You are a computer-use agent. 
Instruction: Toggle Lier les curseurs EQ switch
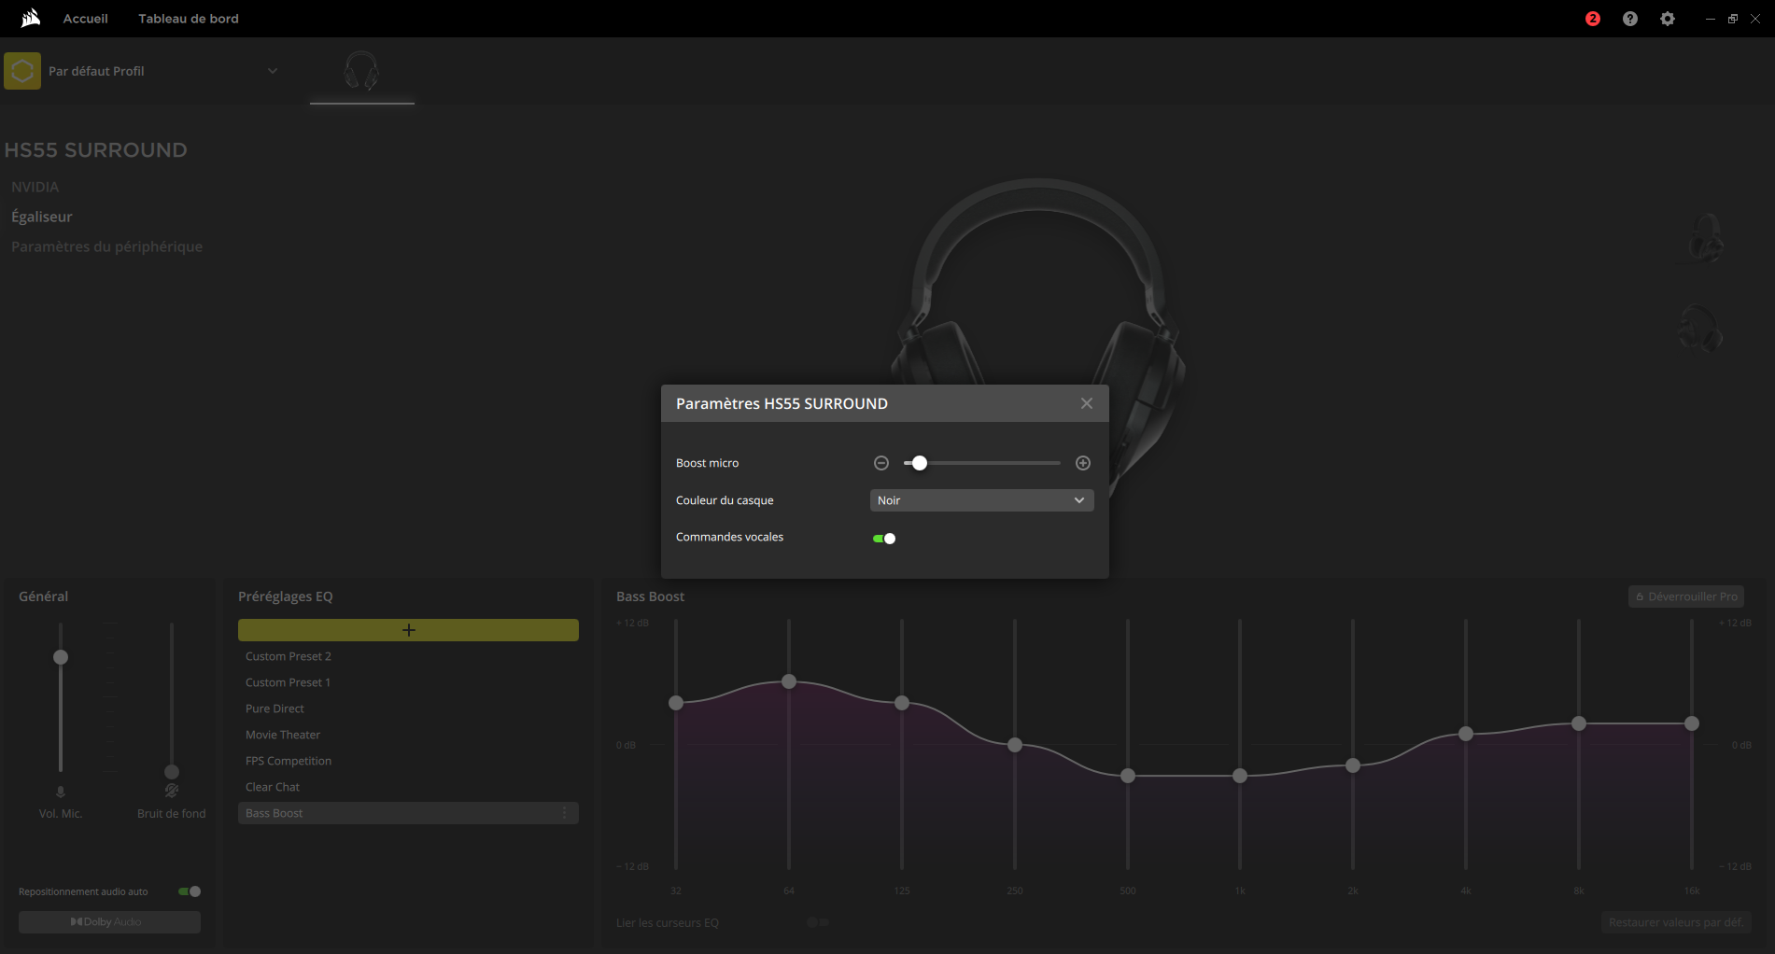[x=818, y=922]
